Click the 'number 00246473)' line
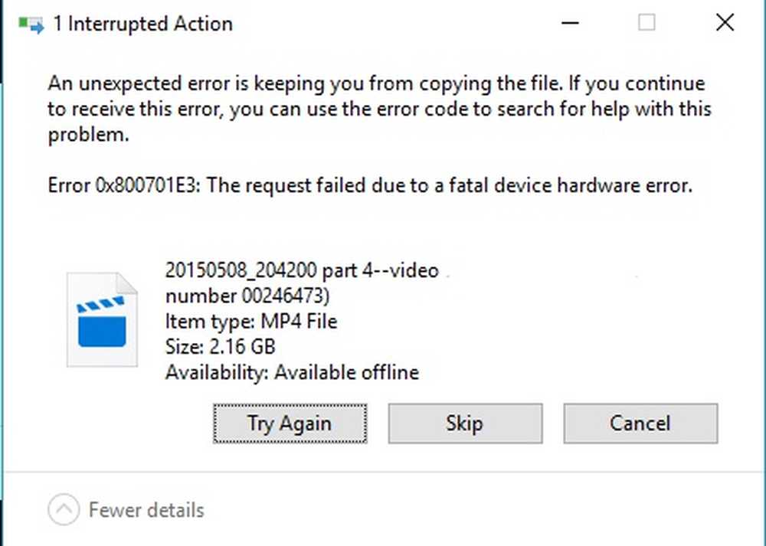Image resolution: width=766 pixels, height=546 pixels. tap(247, 296)
